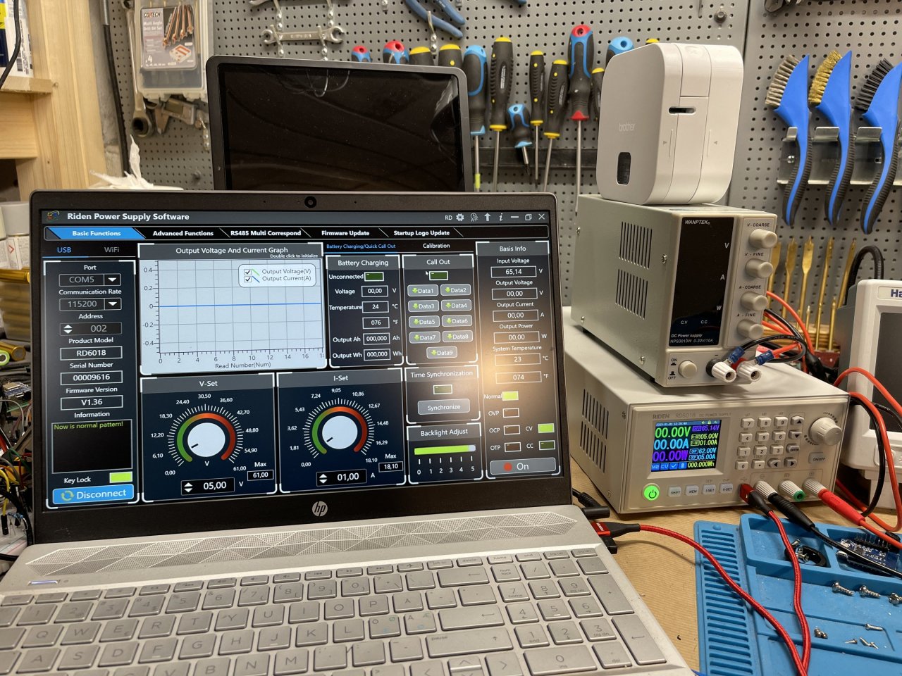Recall preset Data7
Viewport: 902px width, 676px height.
[x=425, y=337]
